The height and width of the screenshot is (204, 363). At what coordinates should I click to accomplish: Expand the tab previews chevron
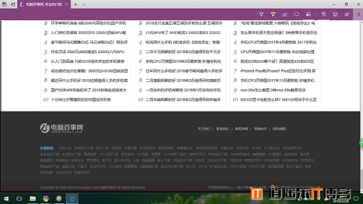[84, 4]
